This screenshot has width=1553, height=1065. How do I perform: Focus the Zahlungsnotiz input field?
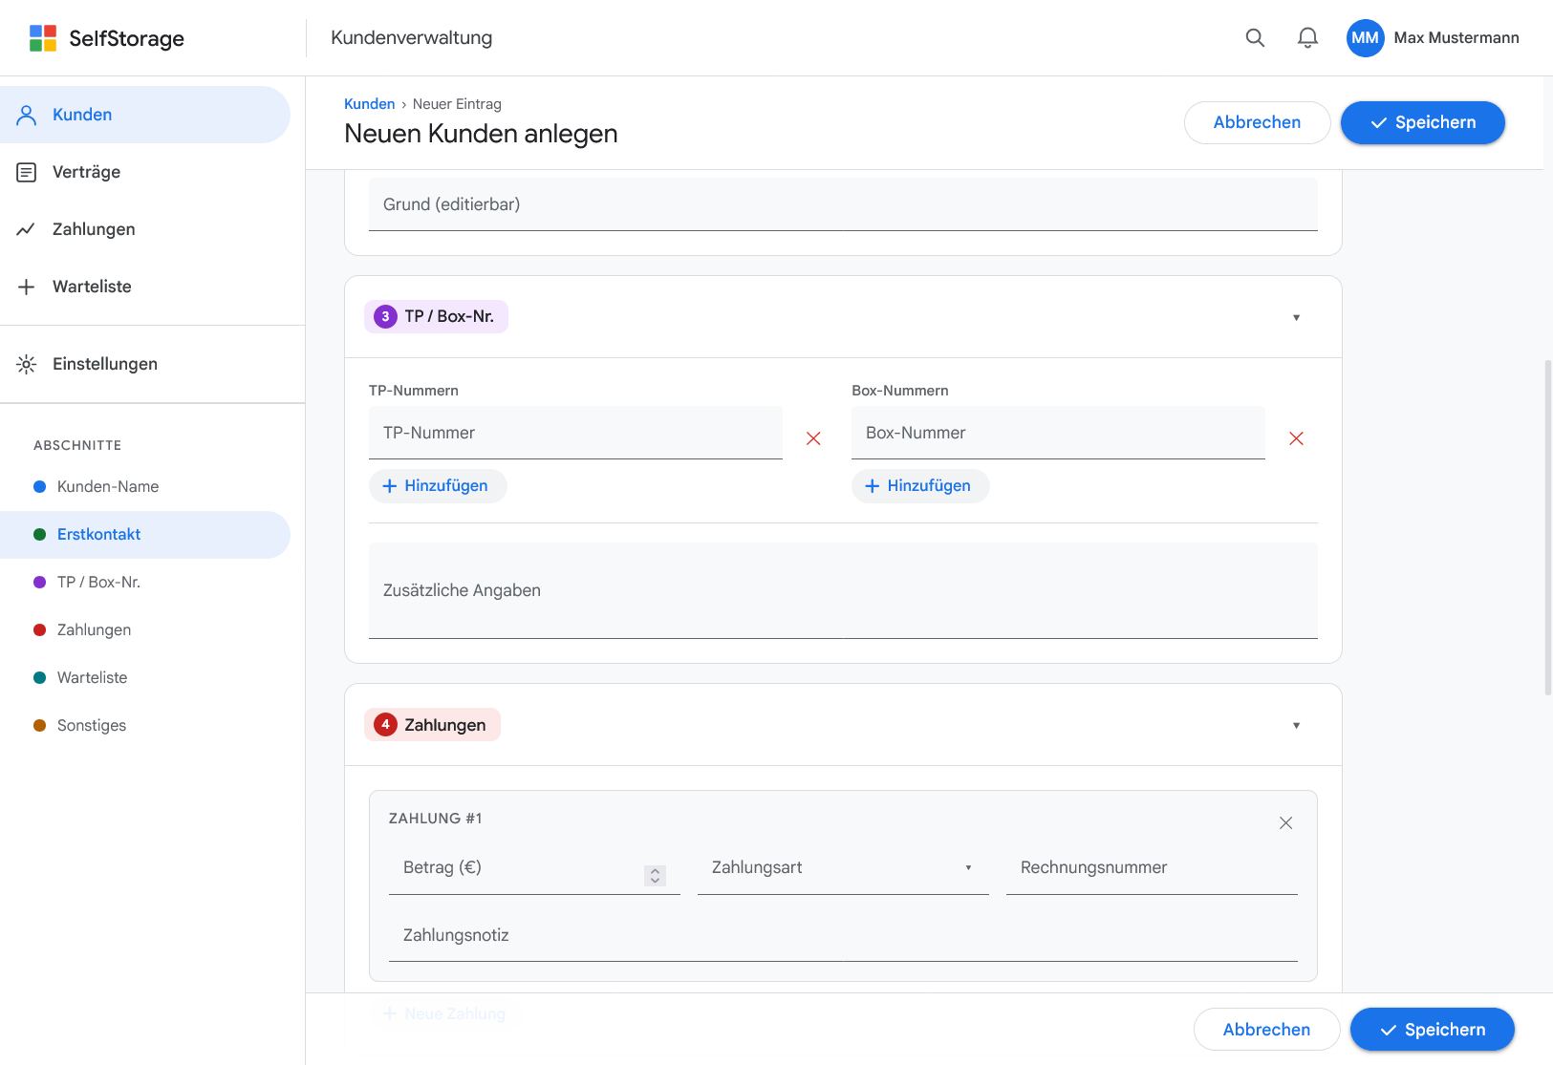tap(843, 935)
